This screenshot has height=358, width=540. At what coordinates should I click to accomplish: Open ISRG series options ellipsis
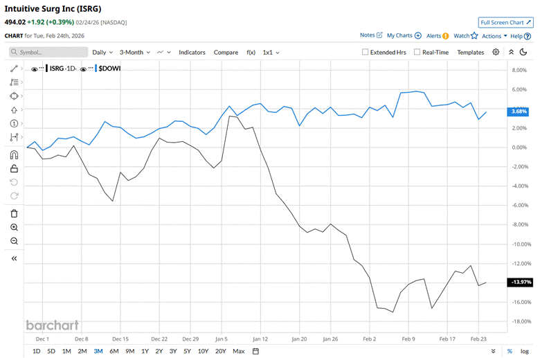(42, 67)
